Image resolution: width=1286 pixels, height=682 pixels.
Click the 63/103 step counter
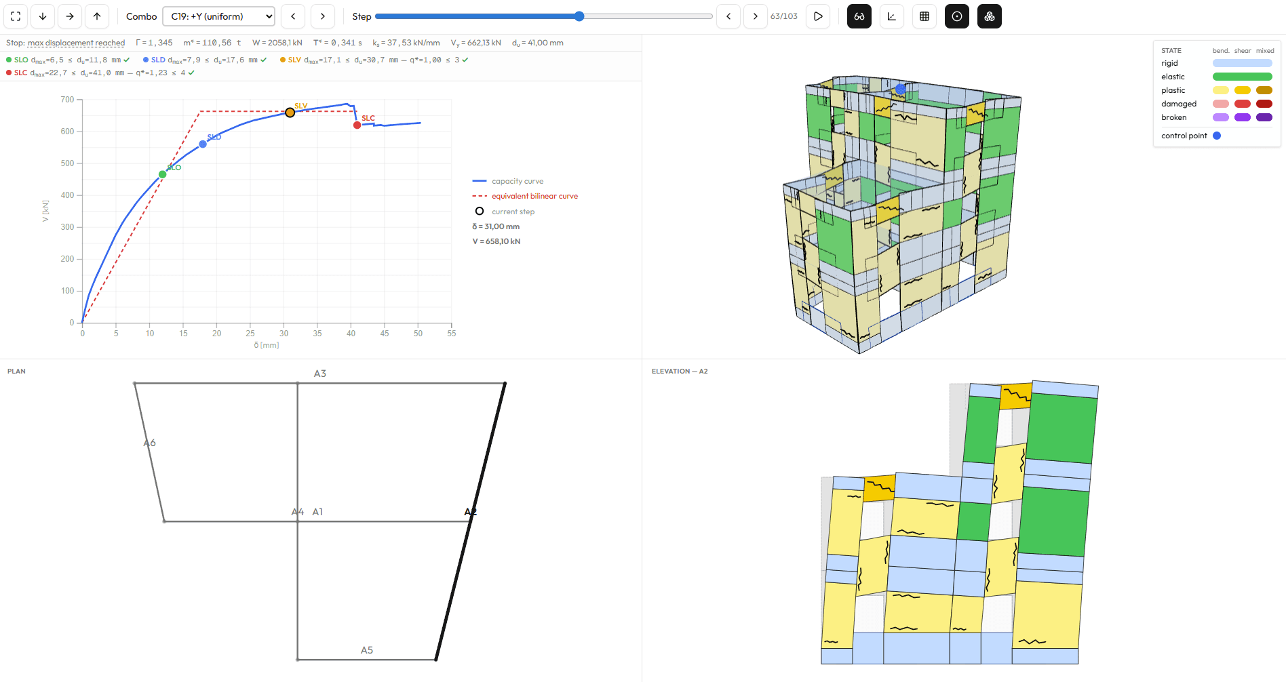[x=784, y=16]
